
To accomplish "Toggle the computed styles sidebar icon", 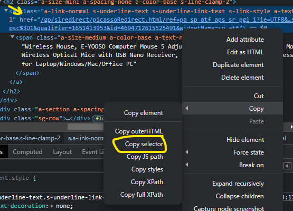I will (287, 166).
